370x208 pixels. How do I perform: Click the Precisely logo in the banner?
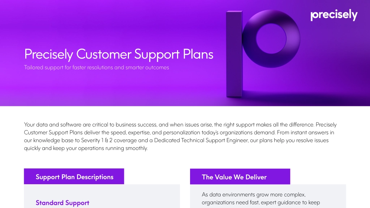[x=334, y=15]
